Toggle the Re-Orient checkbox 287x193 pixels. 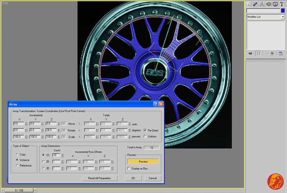pos(145,130)
